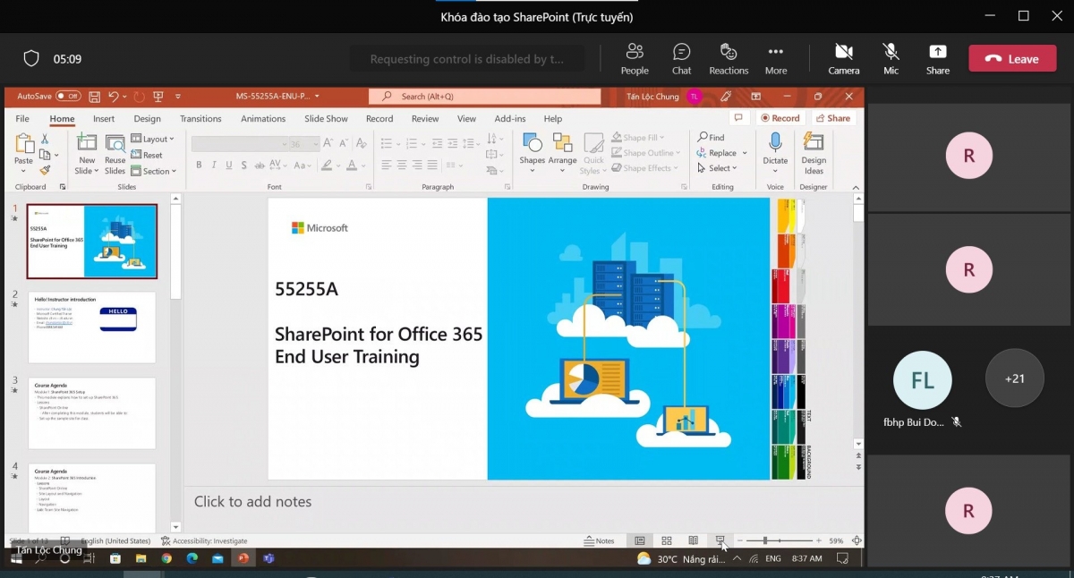Open the Teams meeting Chat
This screenshot has height=578, width=1074.
(682, 59)
